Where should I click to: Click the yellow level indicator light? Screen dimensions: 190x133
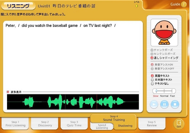tap(137, 6)
